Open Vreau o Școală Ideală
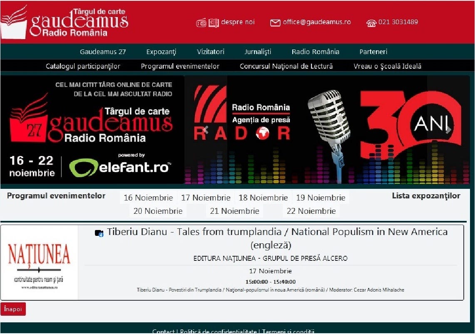This screenshot has height=334, width=475. click(x=388, y=66)
